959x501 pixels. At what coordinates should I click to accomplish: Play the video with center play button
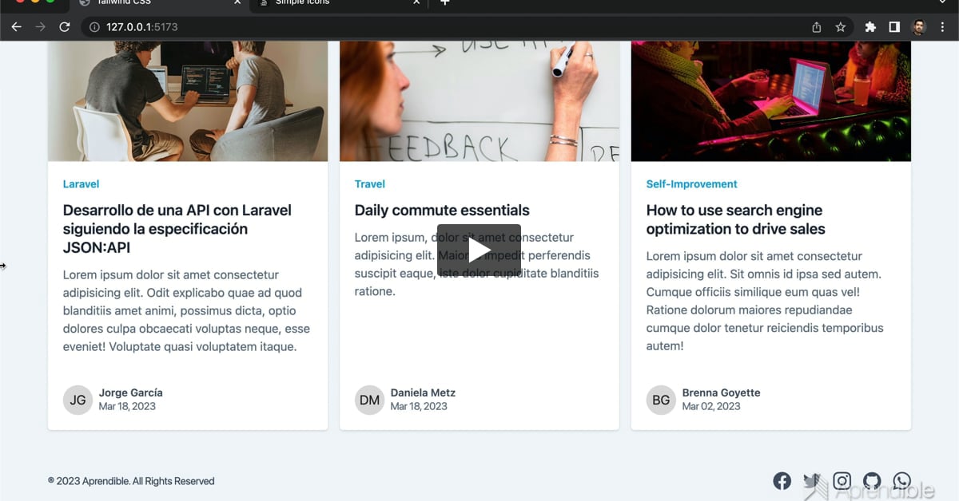click(479, 250)
